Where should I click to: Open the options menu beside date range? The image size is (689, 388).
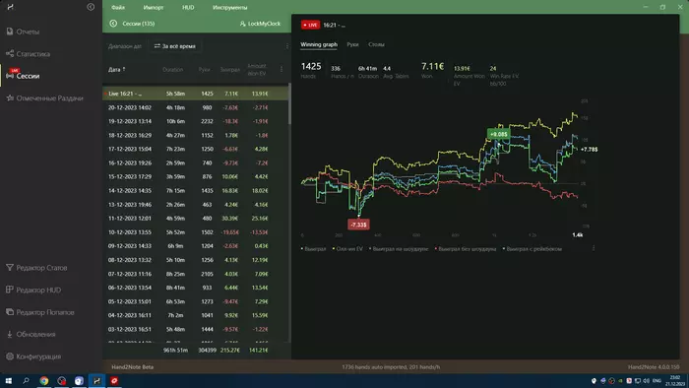click(x=287, y=46)
